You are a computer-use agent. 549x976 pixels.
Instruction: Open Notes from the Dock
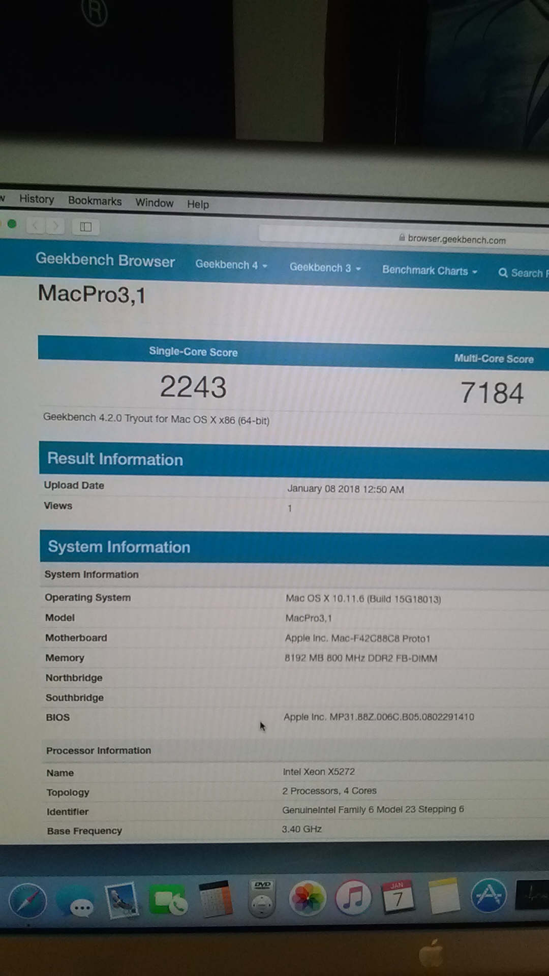[x=444, y=896]
